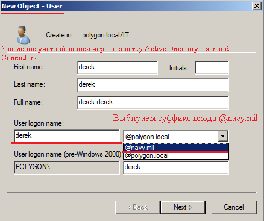The height and width of the screenshot is (221, 264).
Task: Click the user avatar icon
Action: click(x=24, y=35)
